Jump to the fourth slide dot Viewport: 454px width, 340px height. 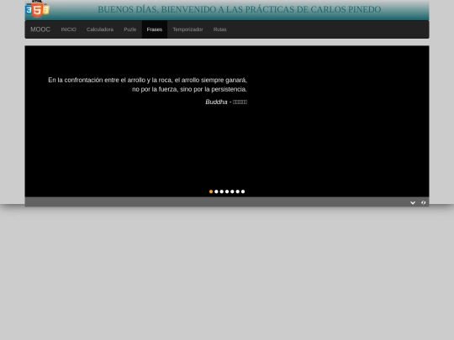[227, 191]
